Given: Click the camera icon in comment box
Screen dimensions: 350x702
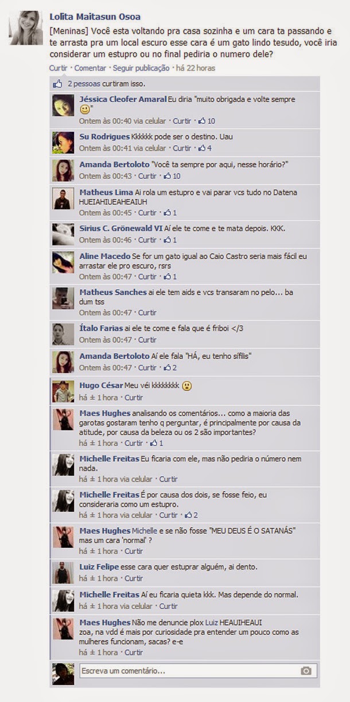Looking at the screenshot, I should click(306, 670).
